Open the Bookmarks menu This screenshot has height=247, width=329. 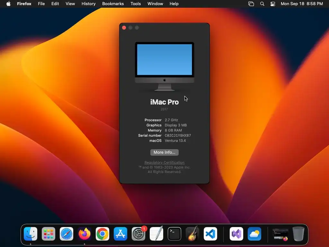pos(113,4)
